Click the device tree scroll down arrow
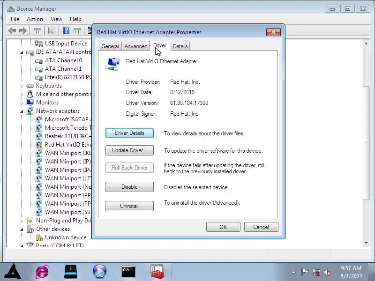This screenshot has width=375, height=281. tap(366, 243)
